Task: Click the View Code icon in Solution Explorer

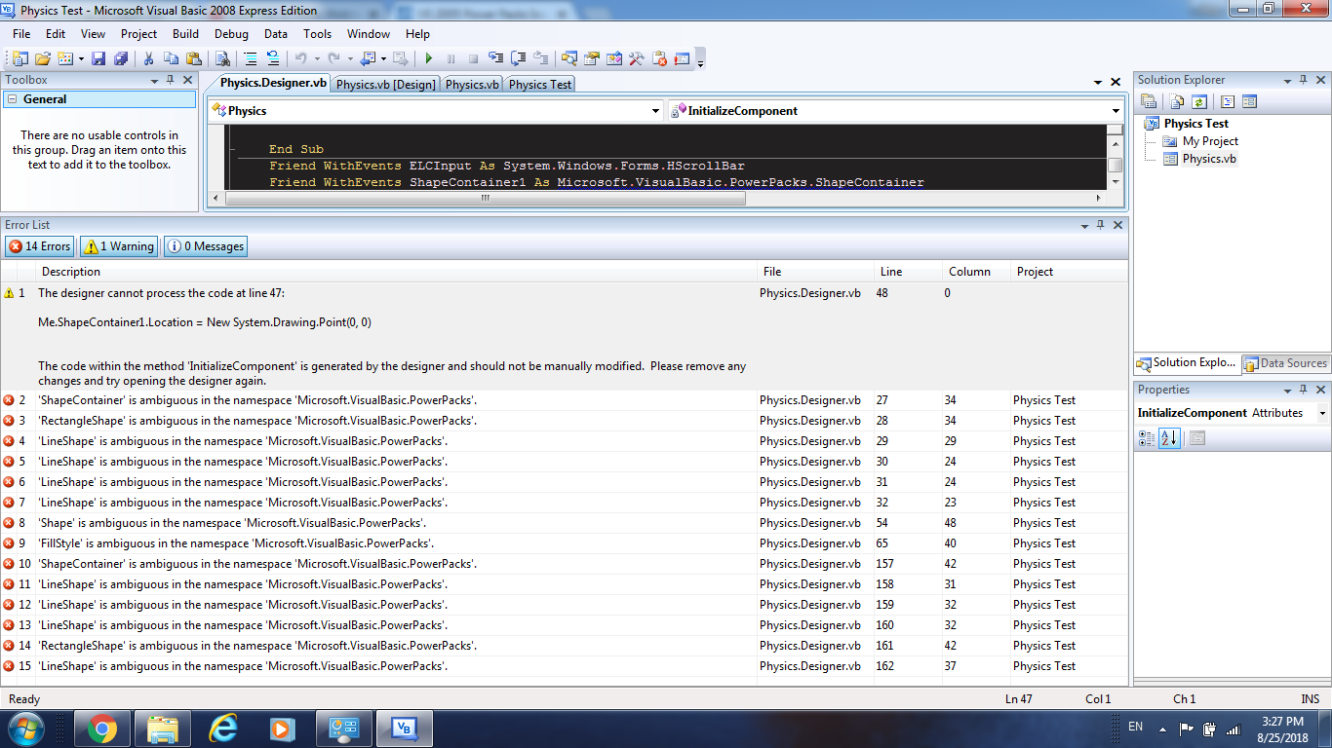Action: (1228, 101)
